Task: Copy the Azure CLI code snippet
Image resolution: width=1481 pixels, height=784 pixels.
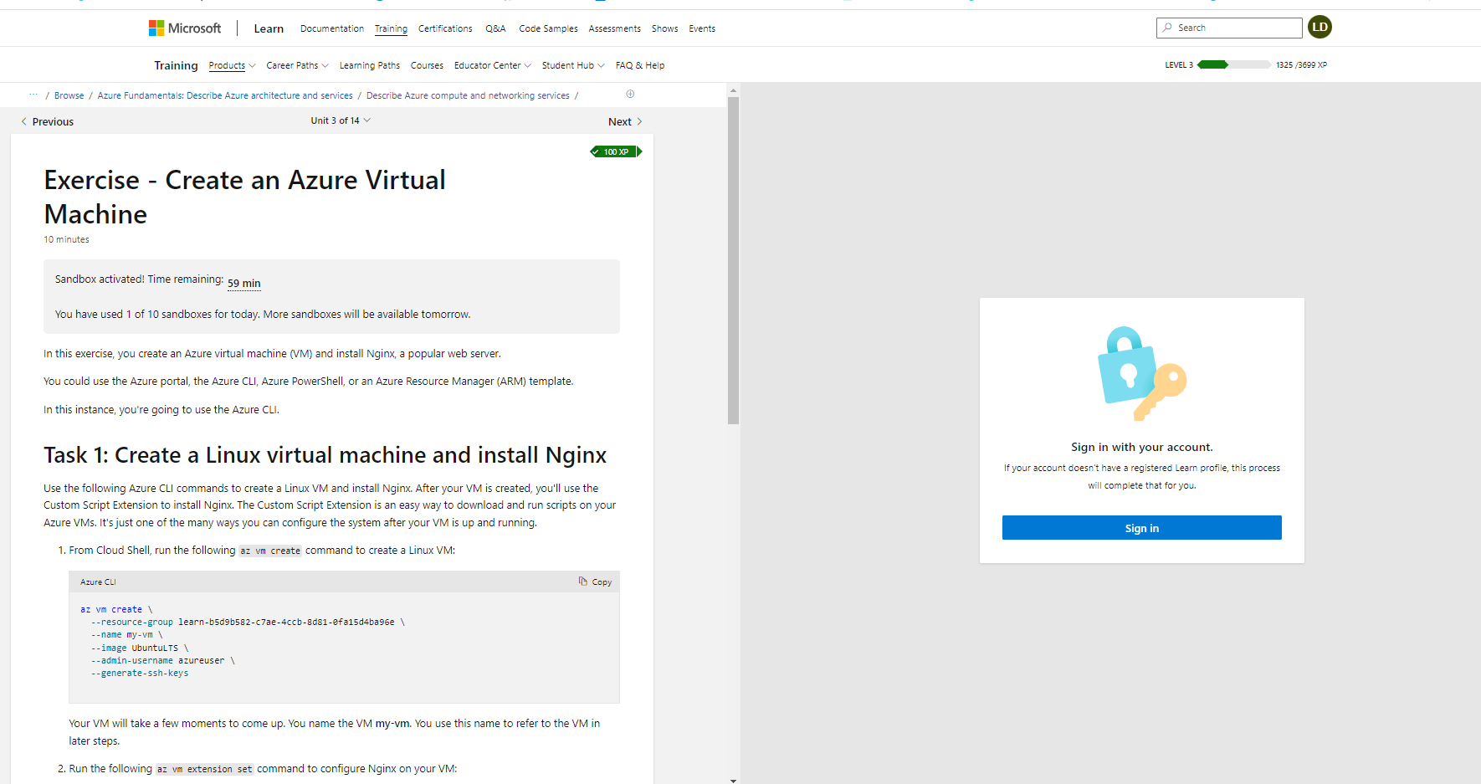Action: [595, 582]
